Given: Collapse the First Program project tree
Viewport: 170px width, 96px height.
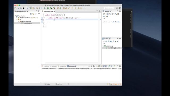Looking at the screenshot, I should point(15,16).
